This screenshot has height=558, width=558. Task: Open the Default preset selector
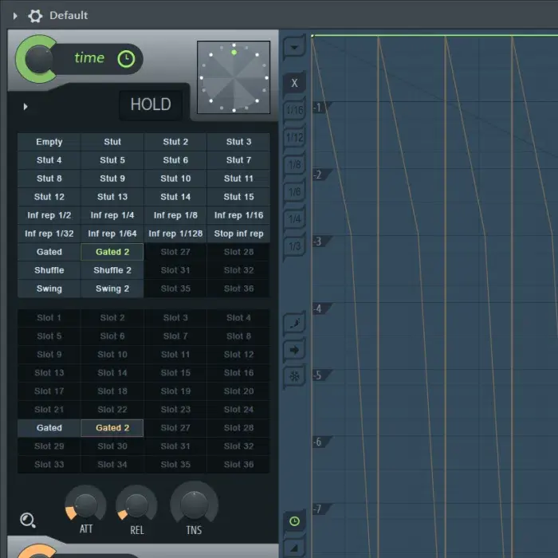69,15
